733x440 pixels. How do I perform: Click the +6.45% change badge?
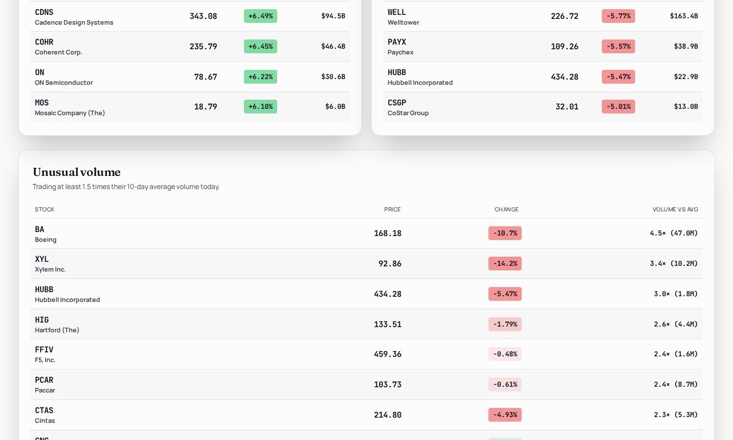(x=261, y=46)
